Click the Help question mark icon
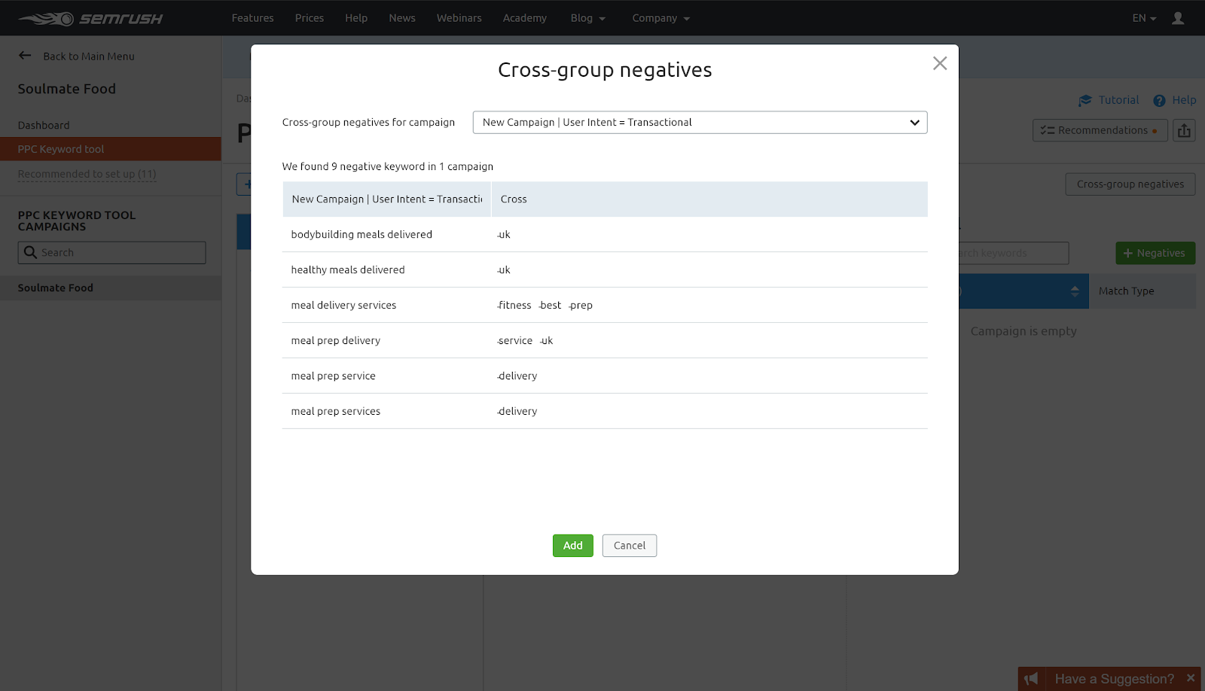 (x=1159, y=100)
